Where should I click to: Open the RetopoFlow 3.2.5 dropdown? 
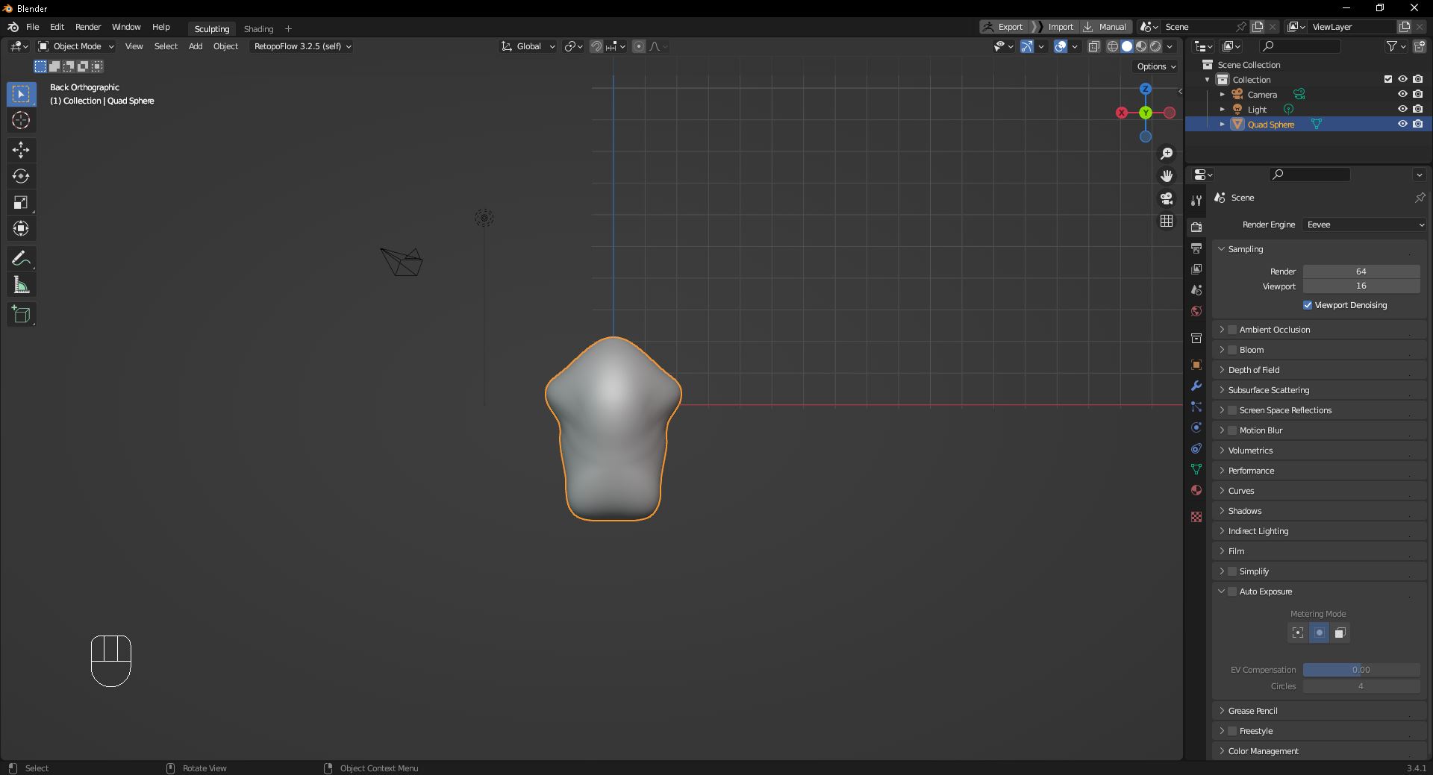[302, 46]
